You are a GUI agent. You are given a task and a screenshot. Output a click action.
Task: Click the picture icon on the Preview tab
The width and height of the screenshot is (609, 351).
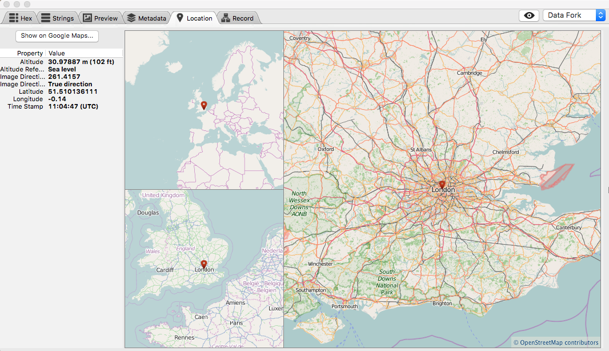[88, 18]
